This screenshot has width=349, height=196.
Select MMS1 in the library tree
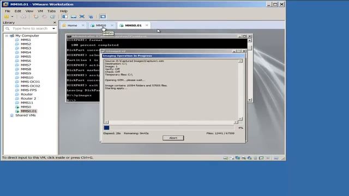tap(26, 40)
